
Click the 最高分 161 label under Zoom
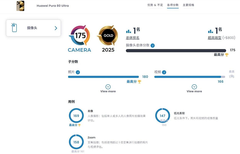tap(78, 151)
